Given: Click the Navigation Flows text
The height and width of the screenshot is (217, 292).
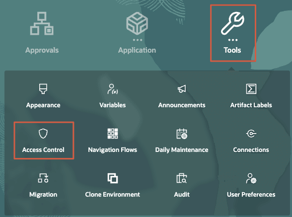Looking at the screenshot, I should pos(113,150).
